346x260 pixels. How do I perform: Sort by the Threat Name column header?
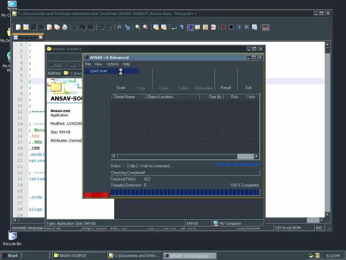[128, 97]
